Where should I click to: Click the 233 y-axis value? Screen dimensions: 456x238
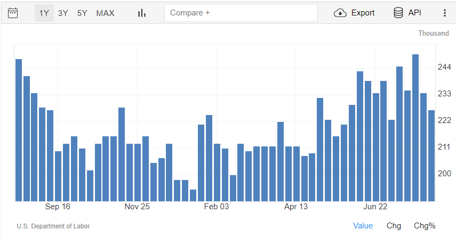444,94
